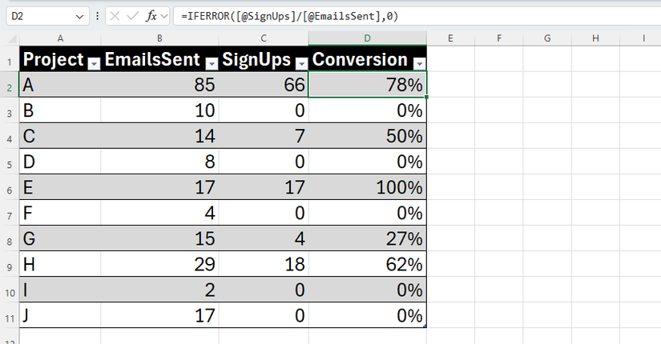Viewport: 661px width, 344px height.
Task: Click the fill handle on cell D2
Action: [426, 97]
